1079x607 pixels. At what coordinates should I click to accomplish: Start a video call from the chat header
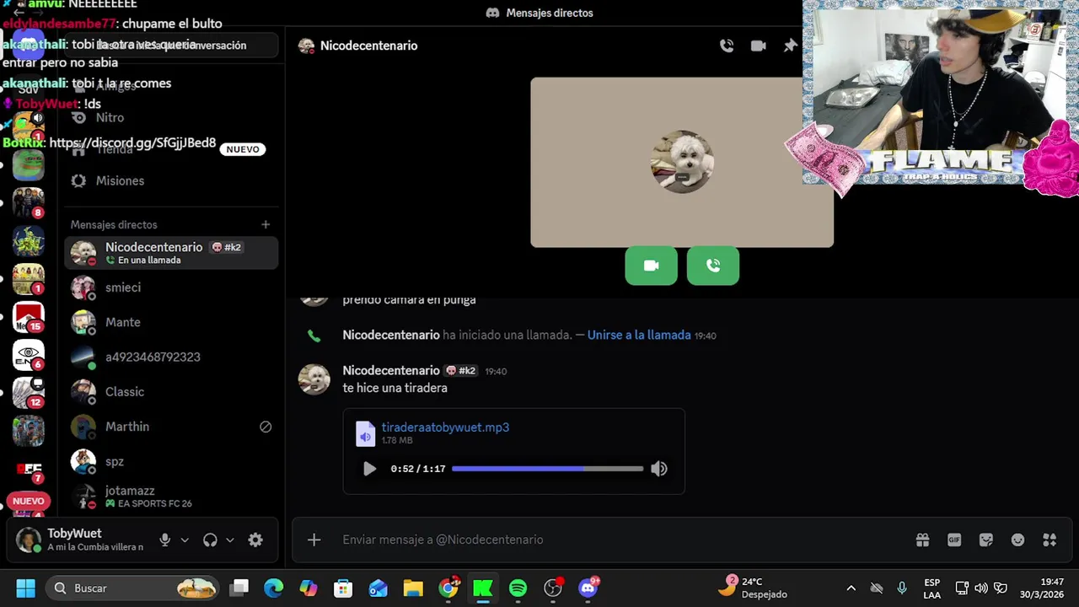click(x=759, y=46)
